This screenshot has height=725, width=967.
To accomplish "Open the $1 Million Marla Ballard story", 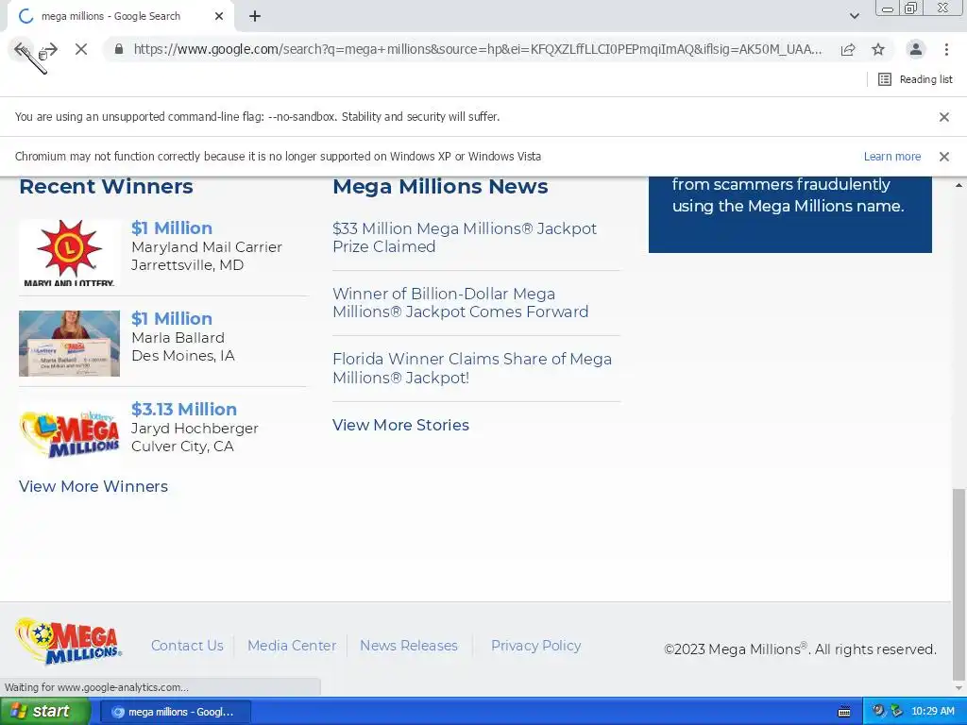I will (x=172, y=319).
